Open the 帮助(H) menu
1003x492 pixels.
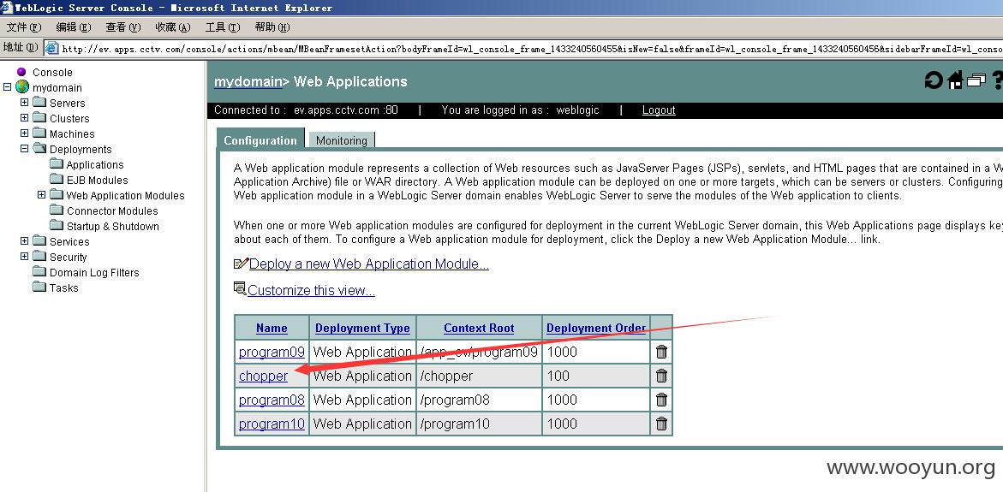point(272,27)
